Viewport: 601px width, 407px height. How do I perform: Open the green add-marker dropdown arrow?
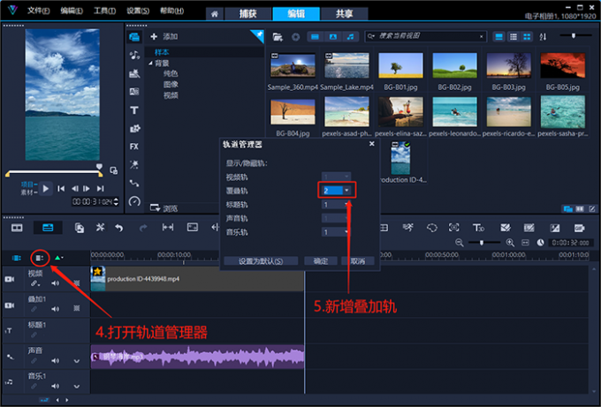click(63, 258)
